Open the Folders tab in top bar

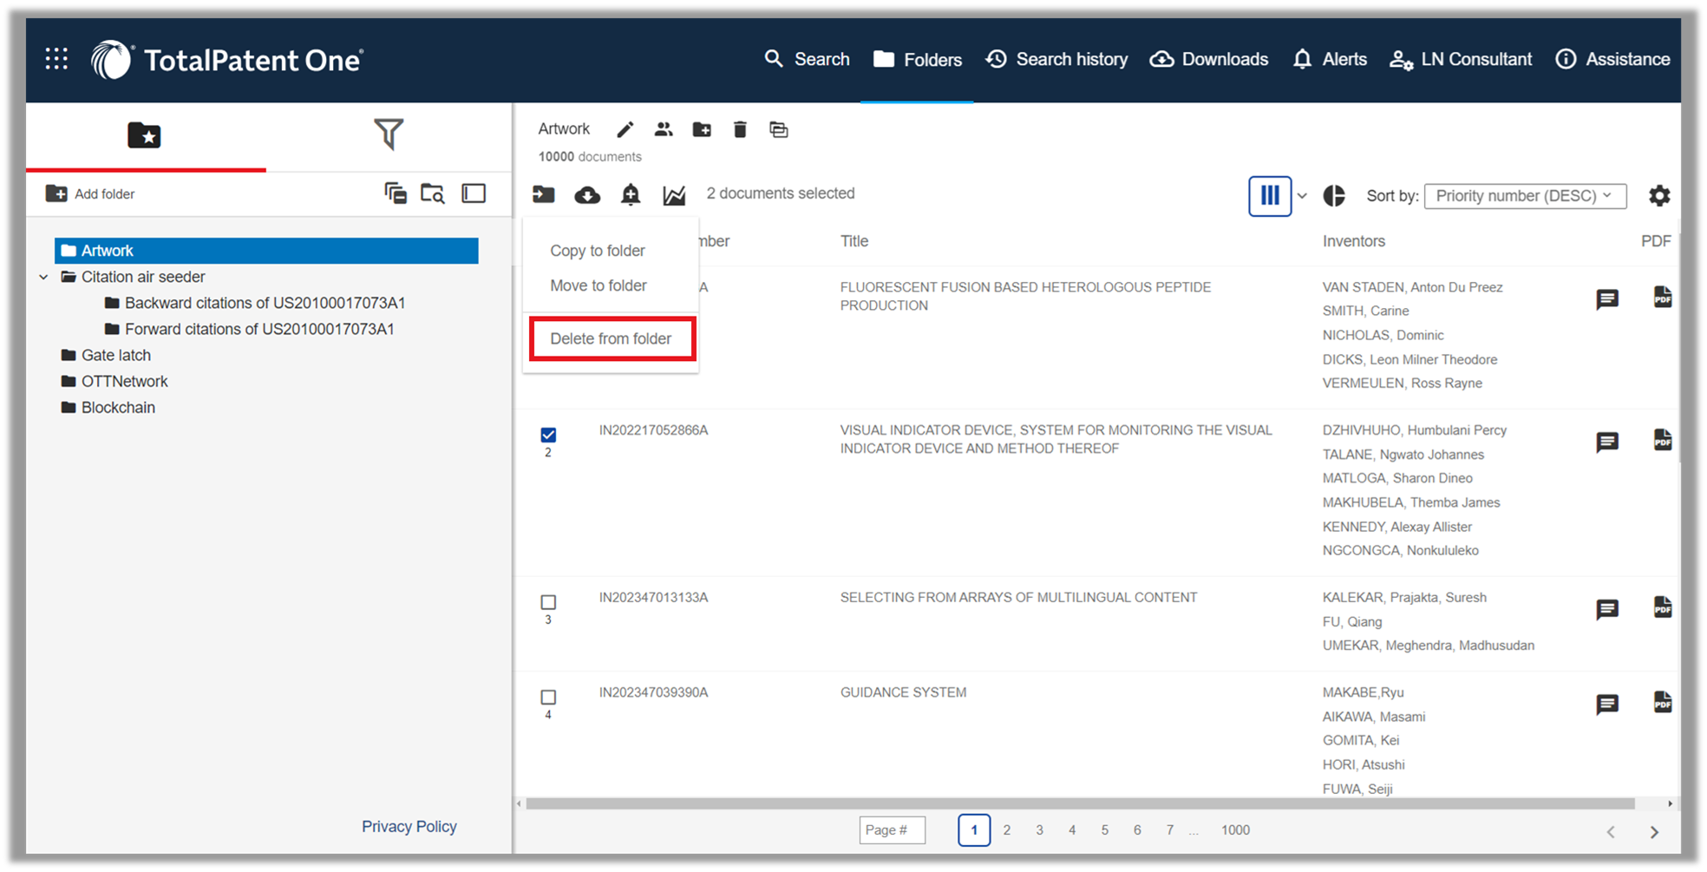click(x=917, y=60)
